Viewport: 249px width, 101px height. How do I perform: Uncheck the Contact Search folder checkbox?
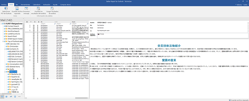pyautogui.click(x=5, y=26)
